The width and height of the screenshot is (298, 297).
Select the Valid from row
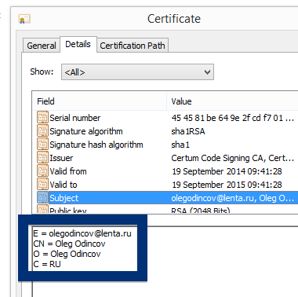(165, 171)
